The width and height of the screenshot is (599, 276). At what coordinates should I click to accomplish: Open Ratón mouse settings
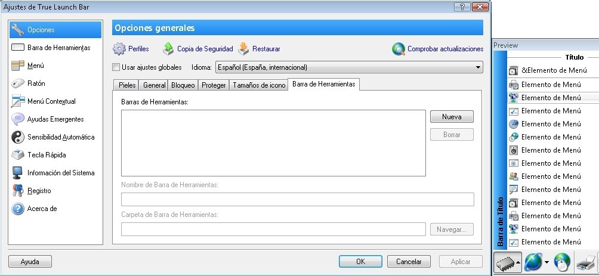coord(55,83)
